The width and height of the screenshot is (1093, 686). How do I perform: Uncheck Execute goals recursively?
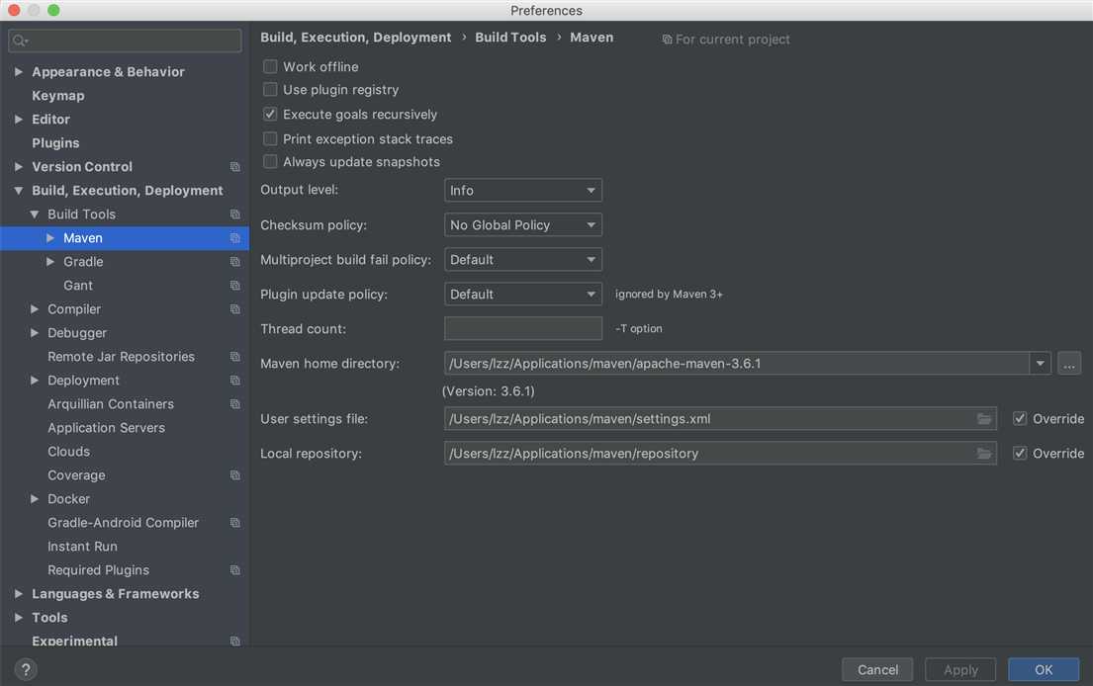(270, 115)
